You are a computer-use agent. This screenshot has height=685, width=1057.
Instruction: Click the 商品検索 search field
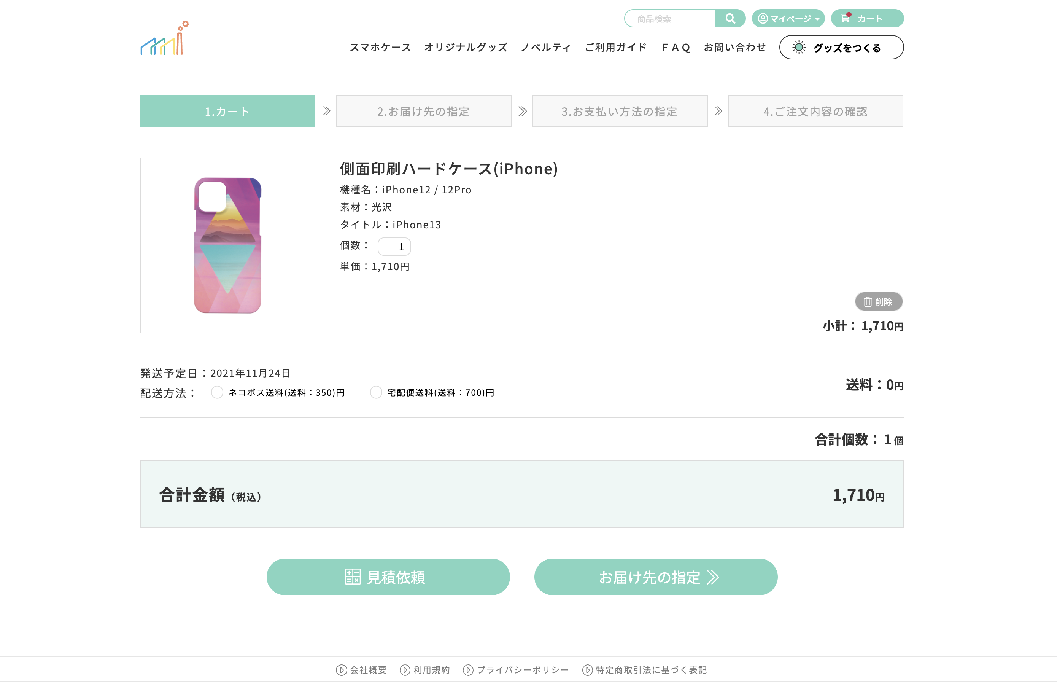[670, 18]
